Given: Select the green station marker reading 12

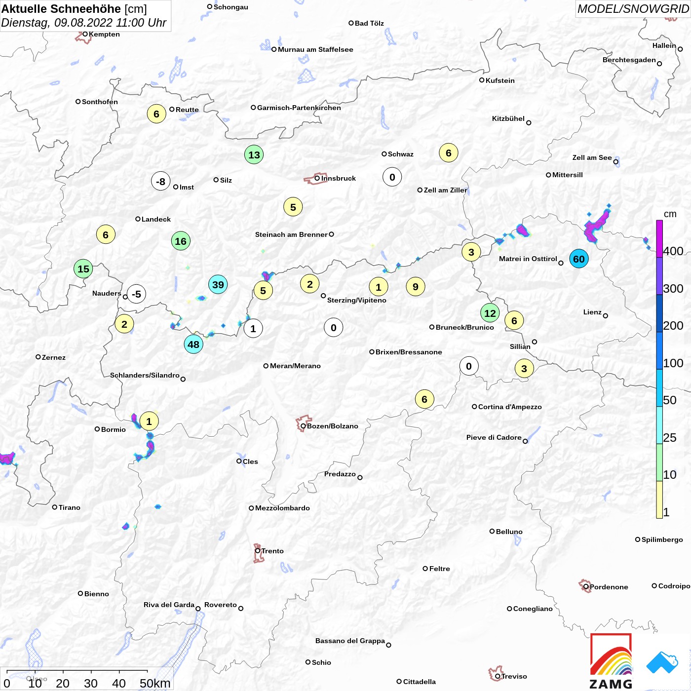Looking at the screenshot, I should tap(490, 313).
